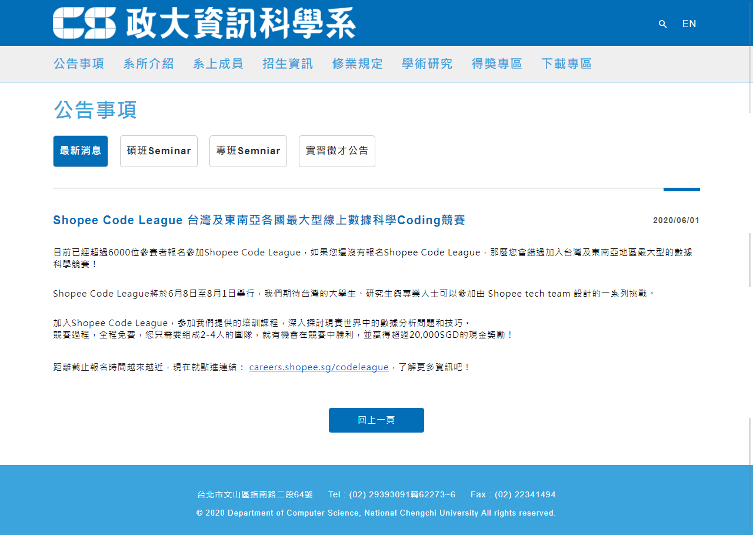This screenshot has width=753, height=535.
Task: Click the date 2020/06/01
Action: pos(677,221)
